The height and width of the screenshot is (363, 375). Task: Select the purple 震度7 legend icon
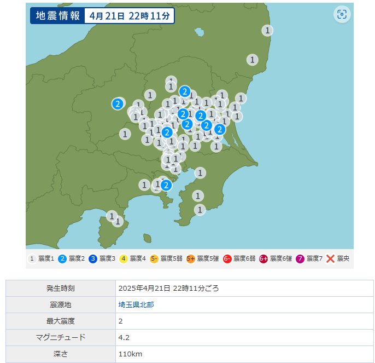(300, 258)
